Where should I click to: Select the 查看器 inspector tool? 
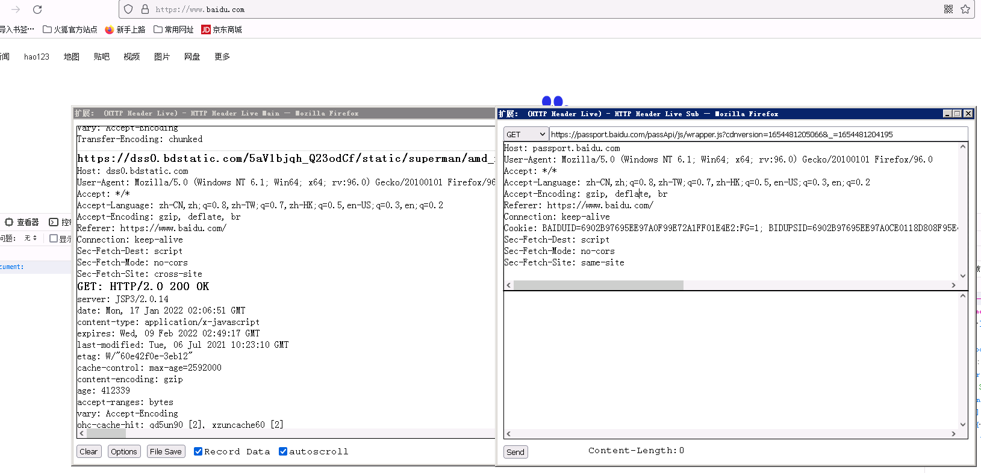tap(22, 222)
